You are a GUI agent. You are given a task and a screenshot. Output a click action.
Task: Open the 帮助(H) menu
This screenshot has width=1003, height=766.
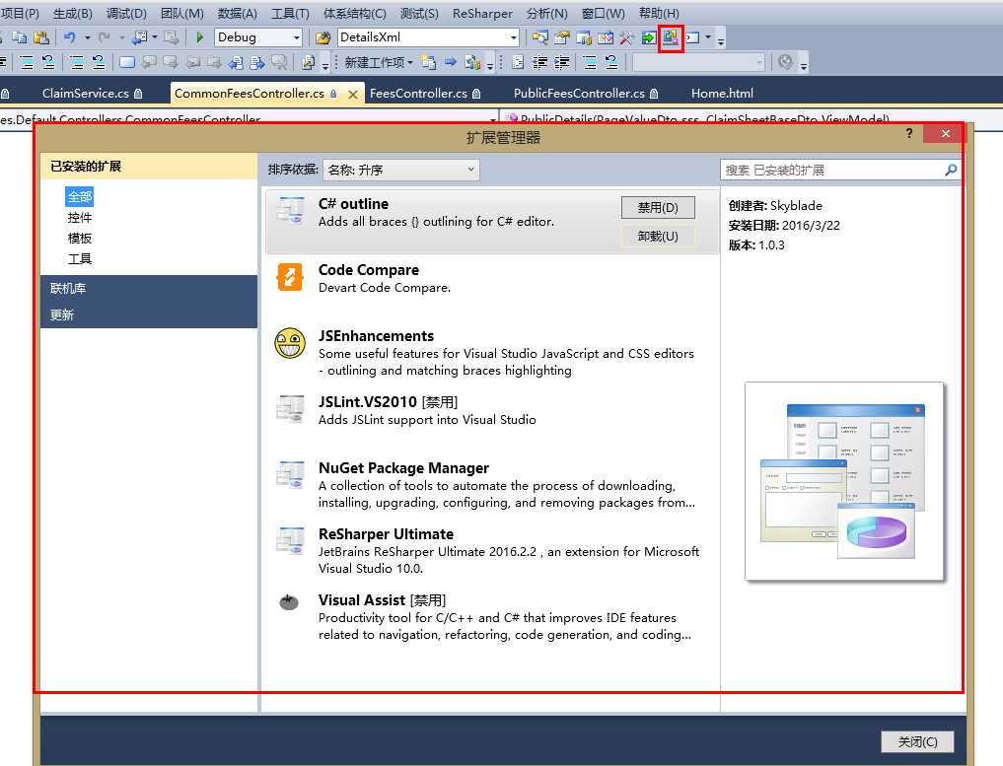[x=659, y=14]
